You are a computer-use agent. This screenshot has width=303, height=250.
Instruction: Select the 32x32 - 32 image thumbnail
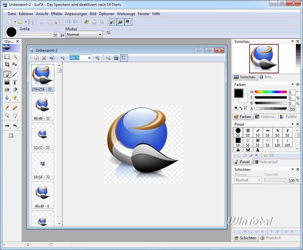(43, 137)
